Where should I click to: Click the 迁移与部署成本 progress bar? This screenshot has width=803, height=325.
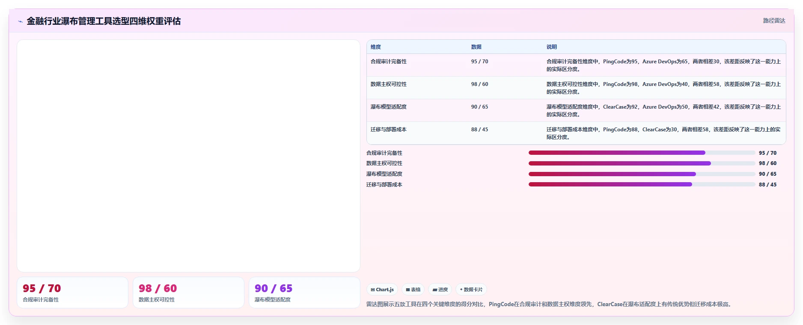click(642, 184)
